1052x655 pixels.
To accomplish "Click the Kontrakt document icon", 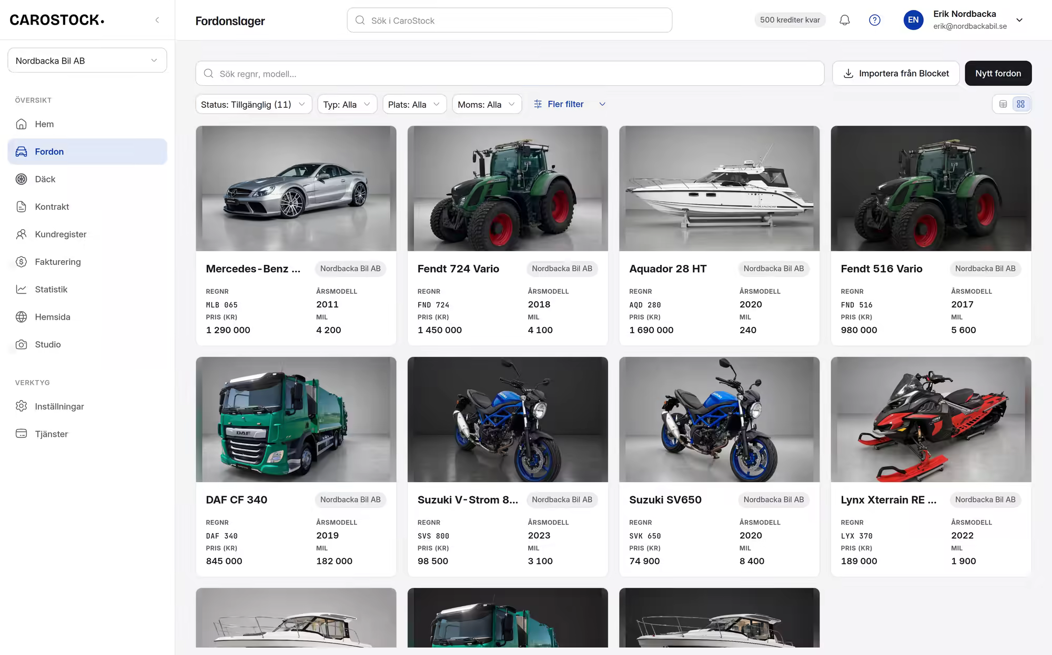I will click(x=21, y=207).
